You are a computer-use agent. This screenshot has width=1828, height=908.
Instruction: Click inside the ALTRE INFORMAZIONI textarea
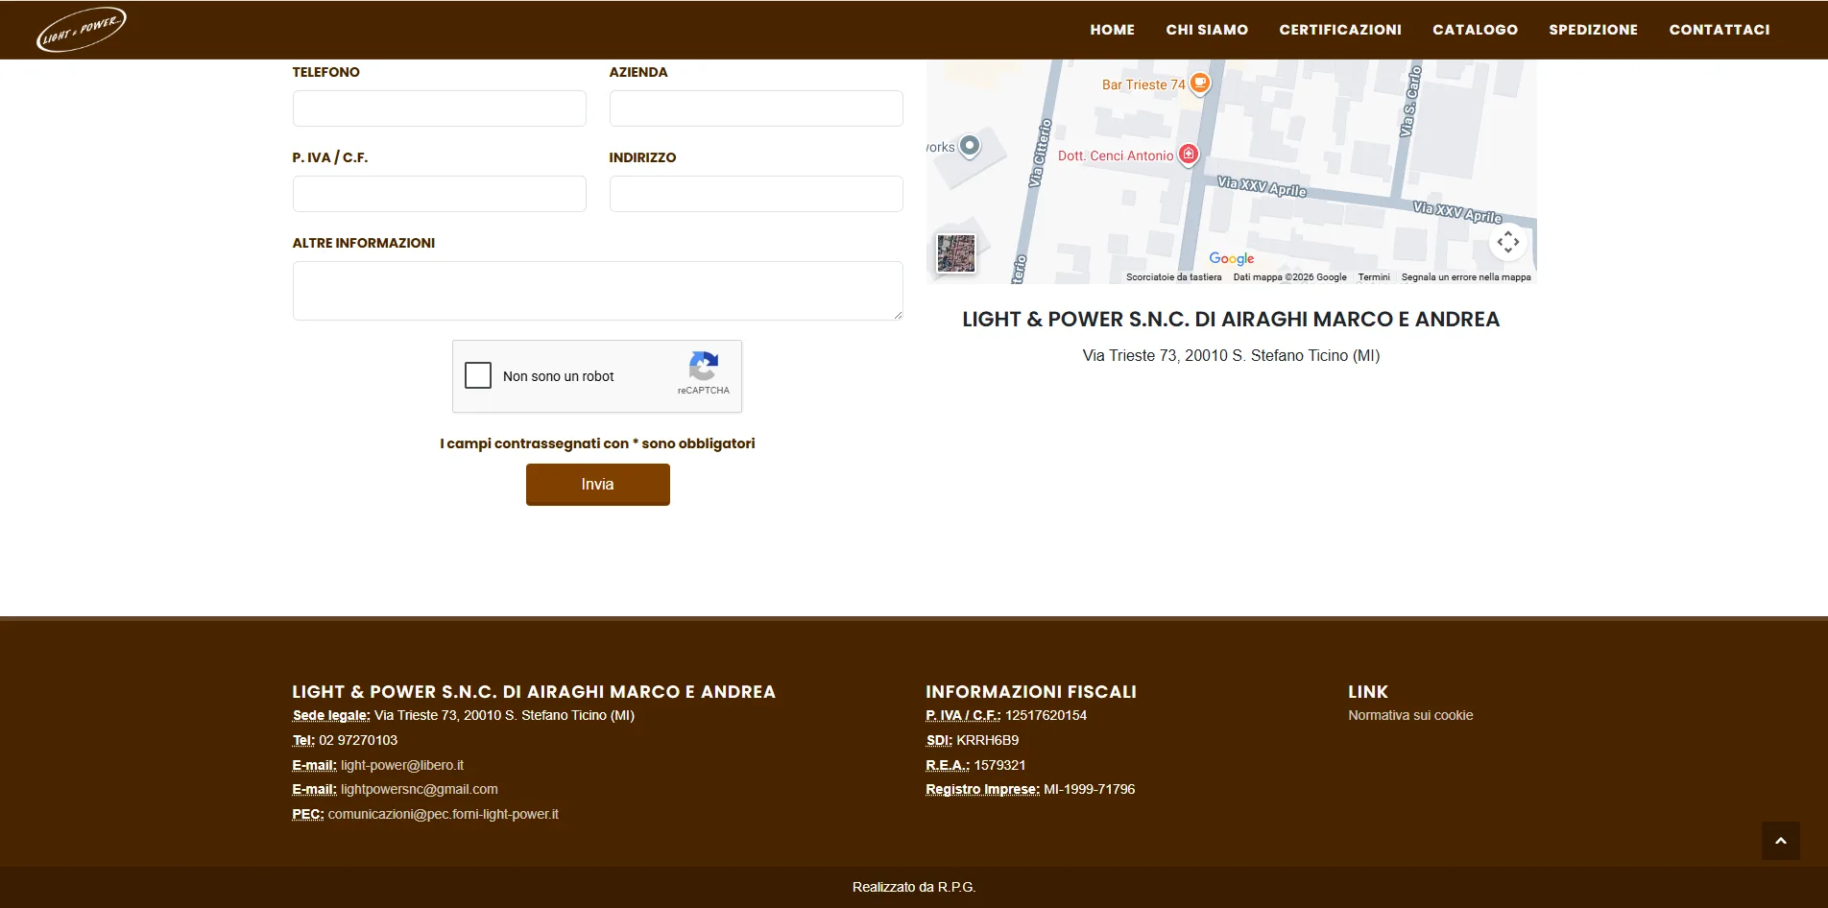point(598,291)
